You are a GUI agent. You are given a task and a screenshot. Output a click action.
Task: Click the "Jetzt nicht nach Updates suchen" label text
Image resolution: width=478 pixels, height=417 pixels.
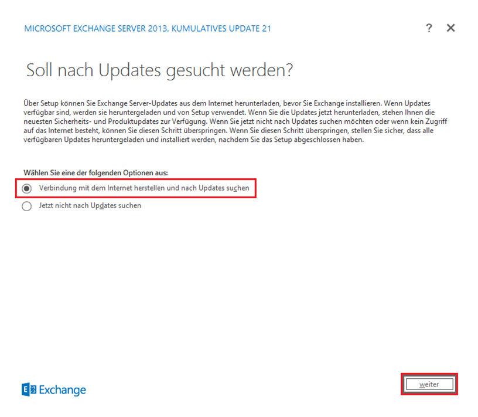(x=90, y=206)
